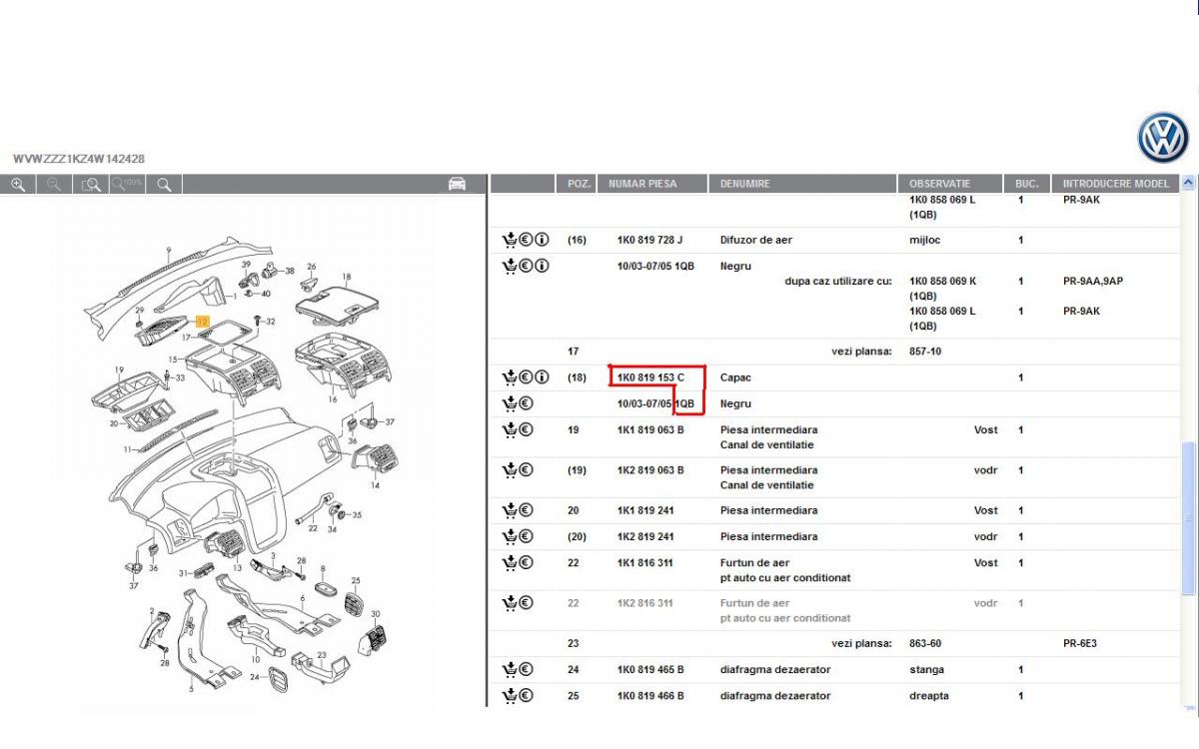Click the parts list vertical scrollbar thumb

(1188, 517)
